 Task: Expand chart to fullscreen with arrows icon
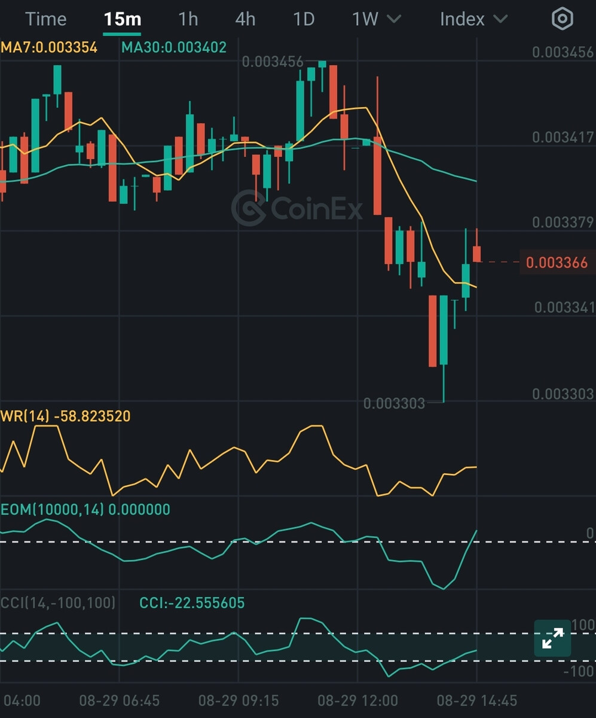(552, 638)
